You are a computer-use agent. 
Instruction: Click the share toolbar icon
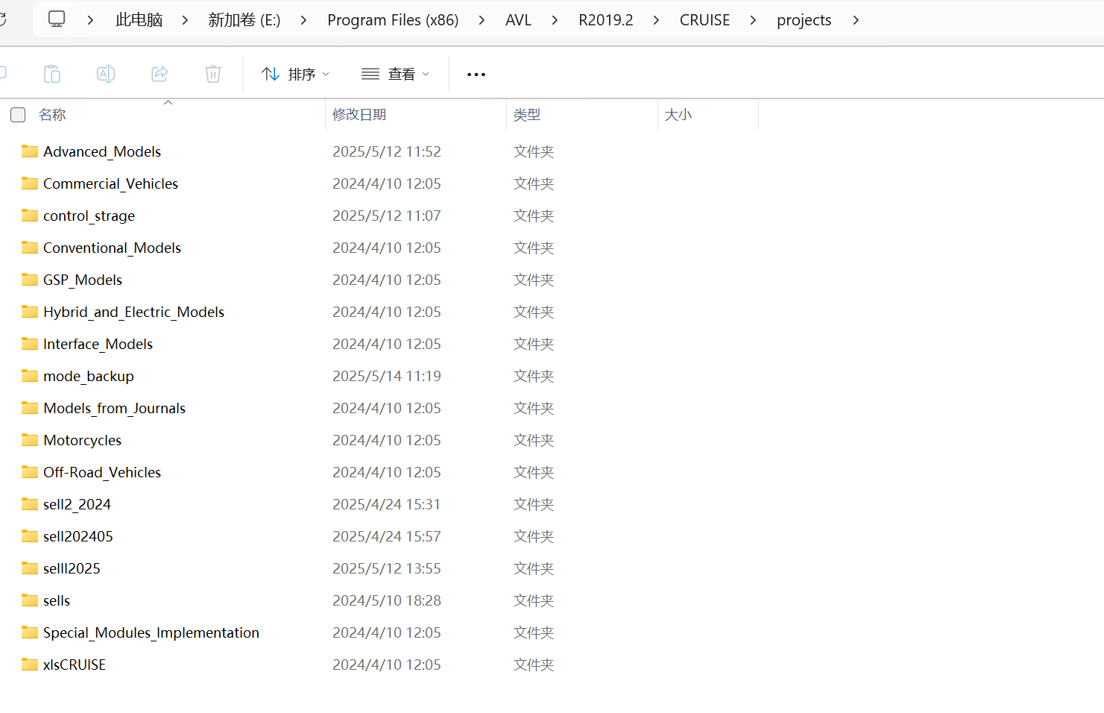(x=160, y=74)
